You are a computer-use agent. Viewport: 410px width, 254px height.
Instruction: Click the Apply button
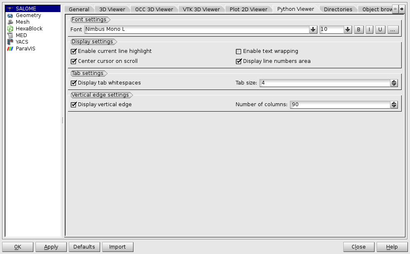tap(51, 247)
